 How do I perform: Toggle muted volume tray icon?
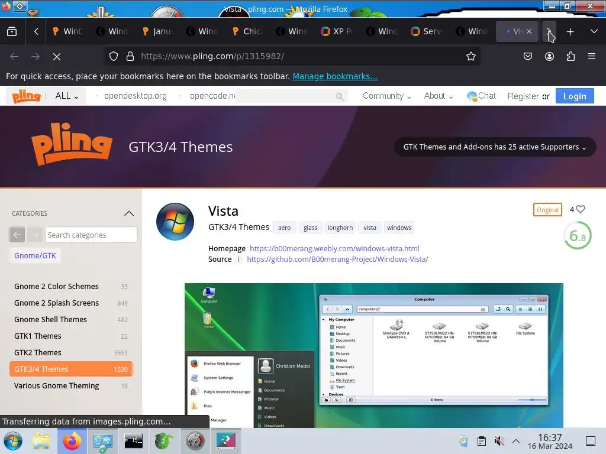[499, 441]
